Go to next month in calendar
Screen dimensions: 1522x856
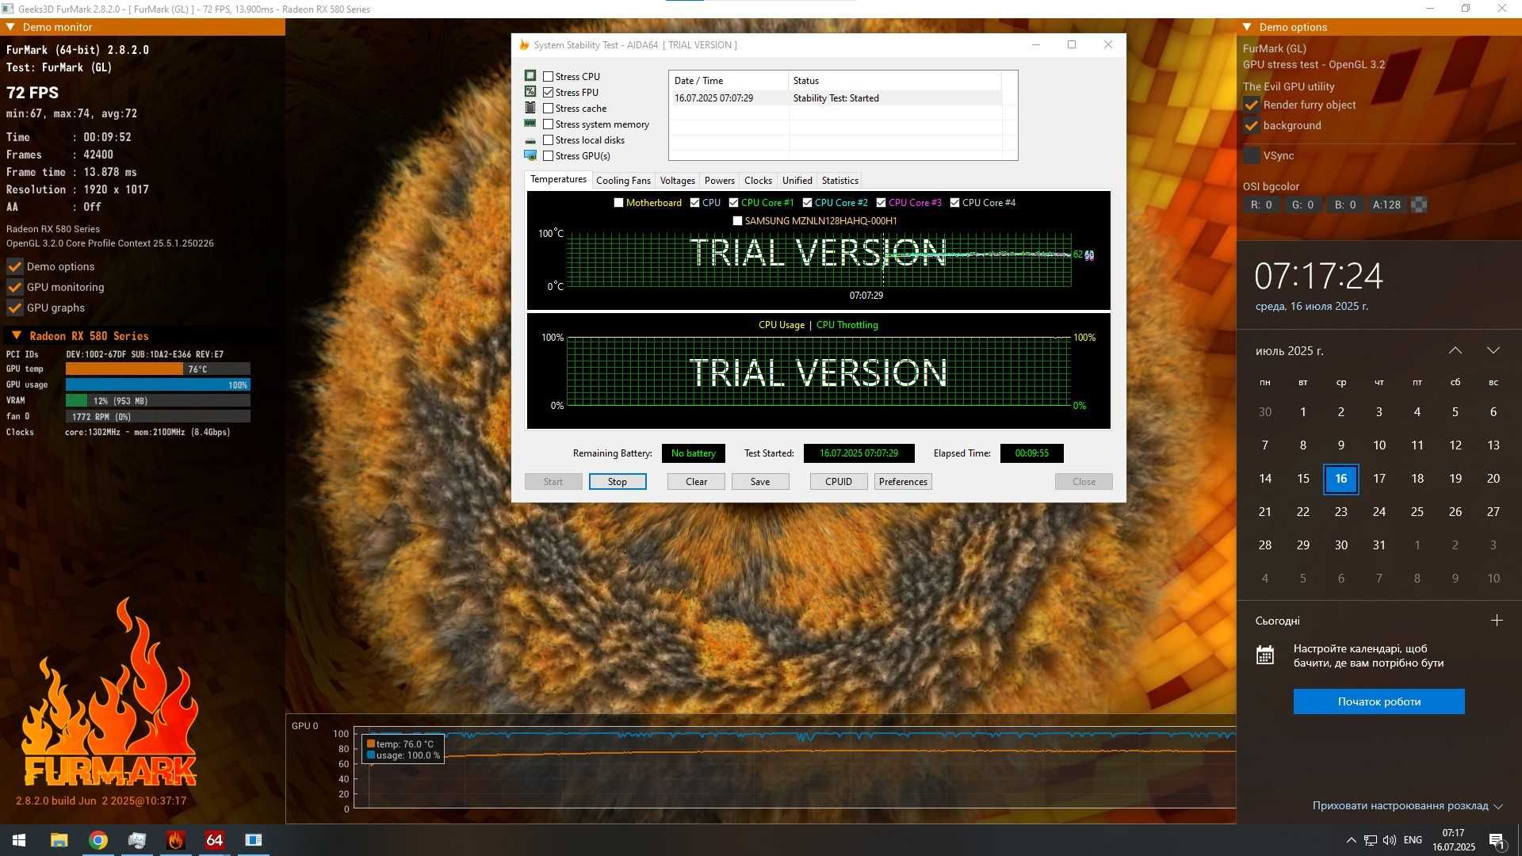pos(1493,350)
